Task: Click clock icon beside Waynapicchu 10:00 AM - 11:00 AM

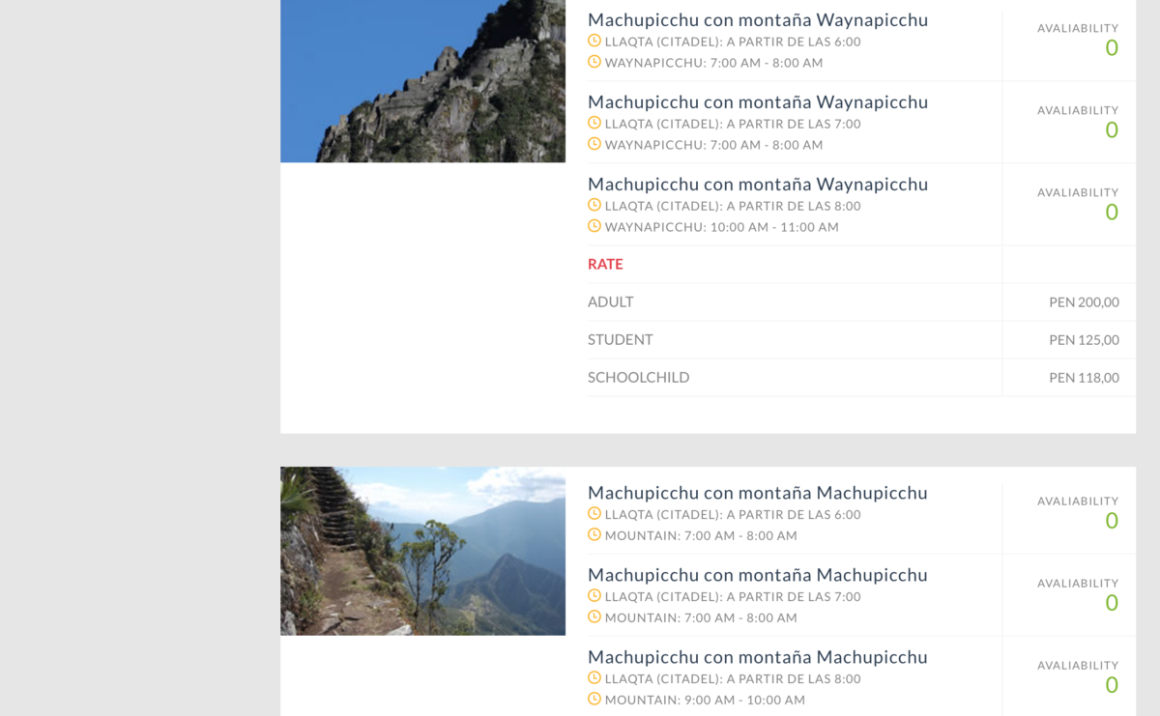Action: [594, 226]
